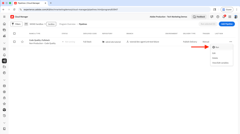Click the Filters button

(16, 24)
